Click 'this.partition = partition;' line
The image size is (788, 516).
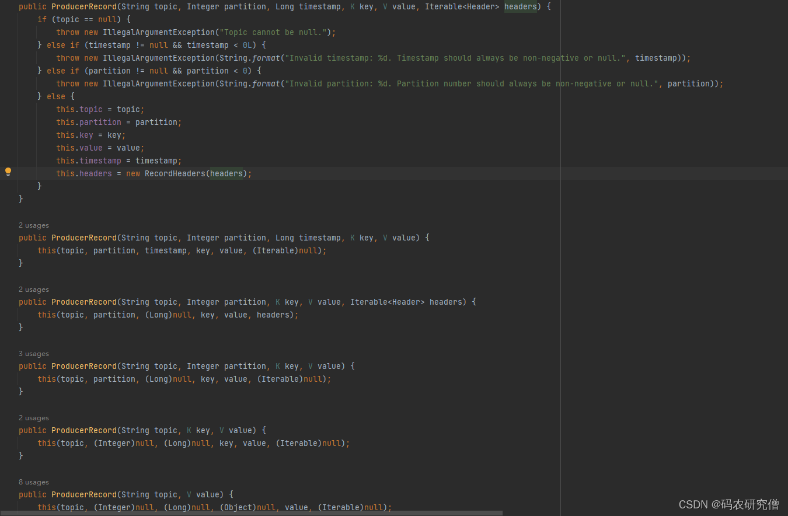point(119,122)
